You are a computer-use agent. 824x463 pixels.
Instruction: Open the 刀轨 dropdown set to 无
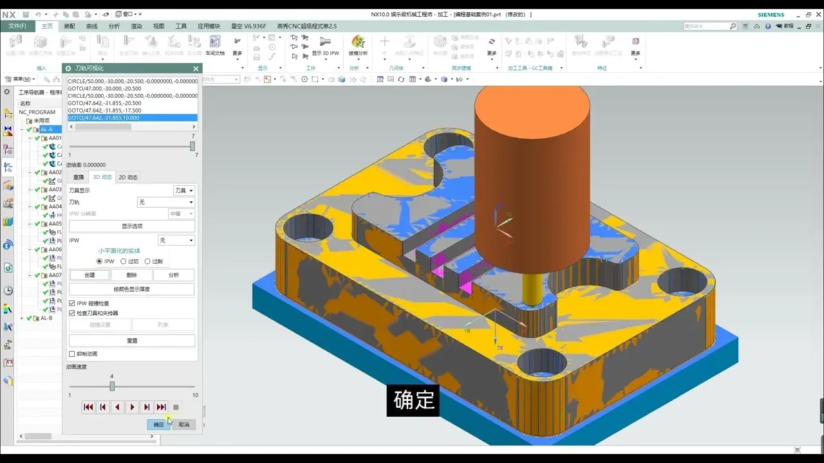[x=166, y=202]
